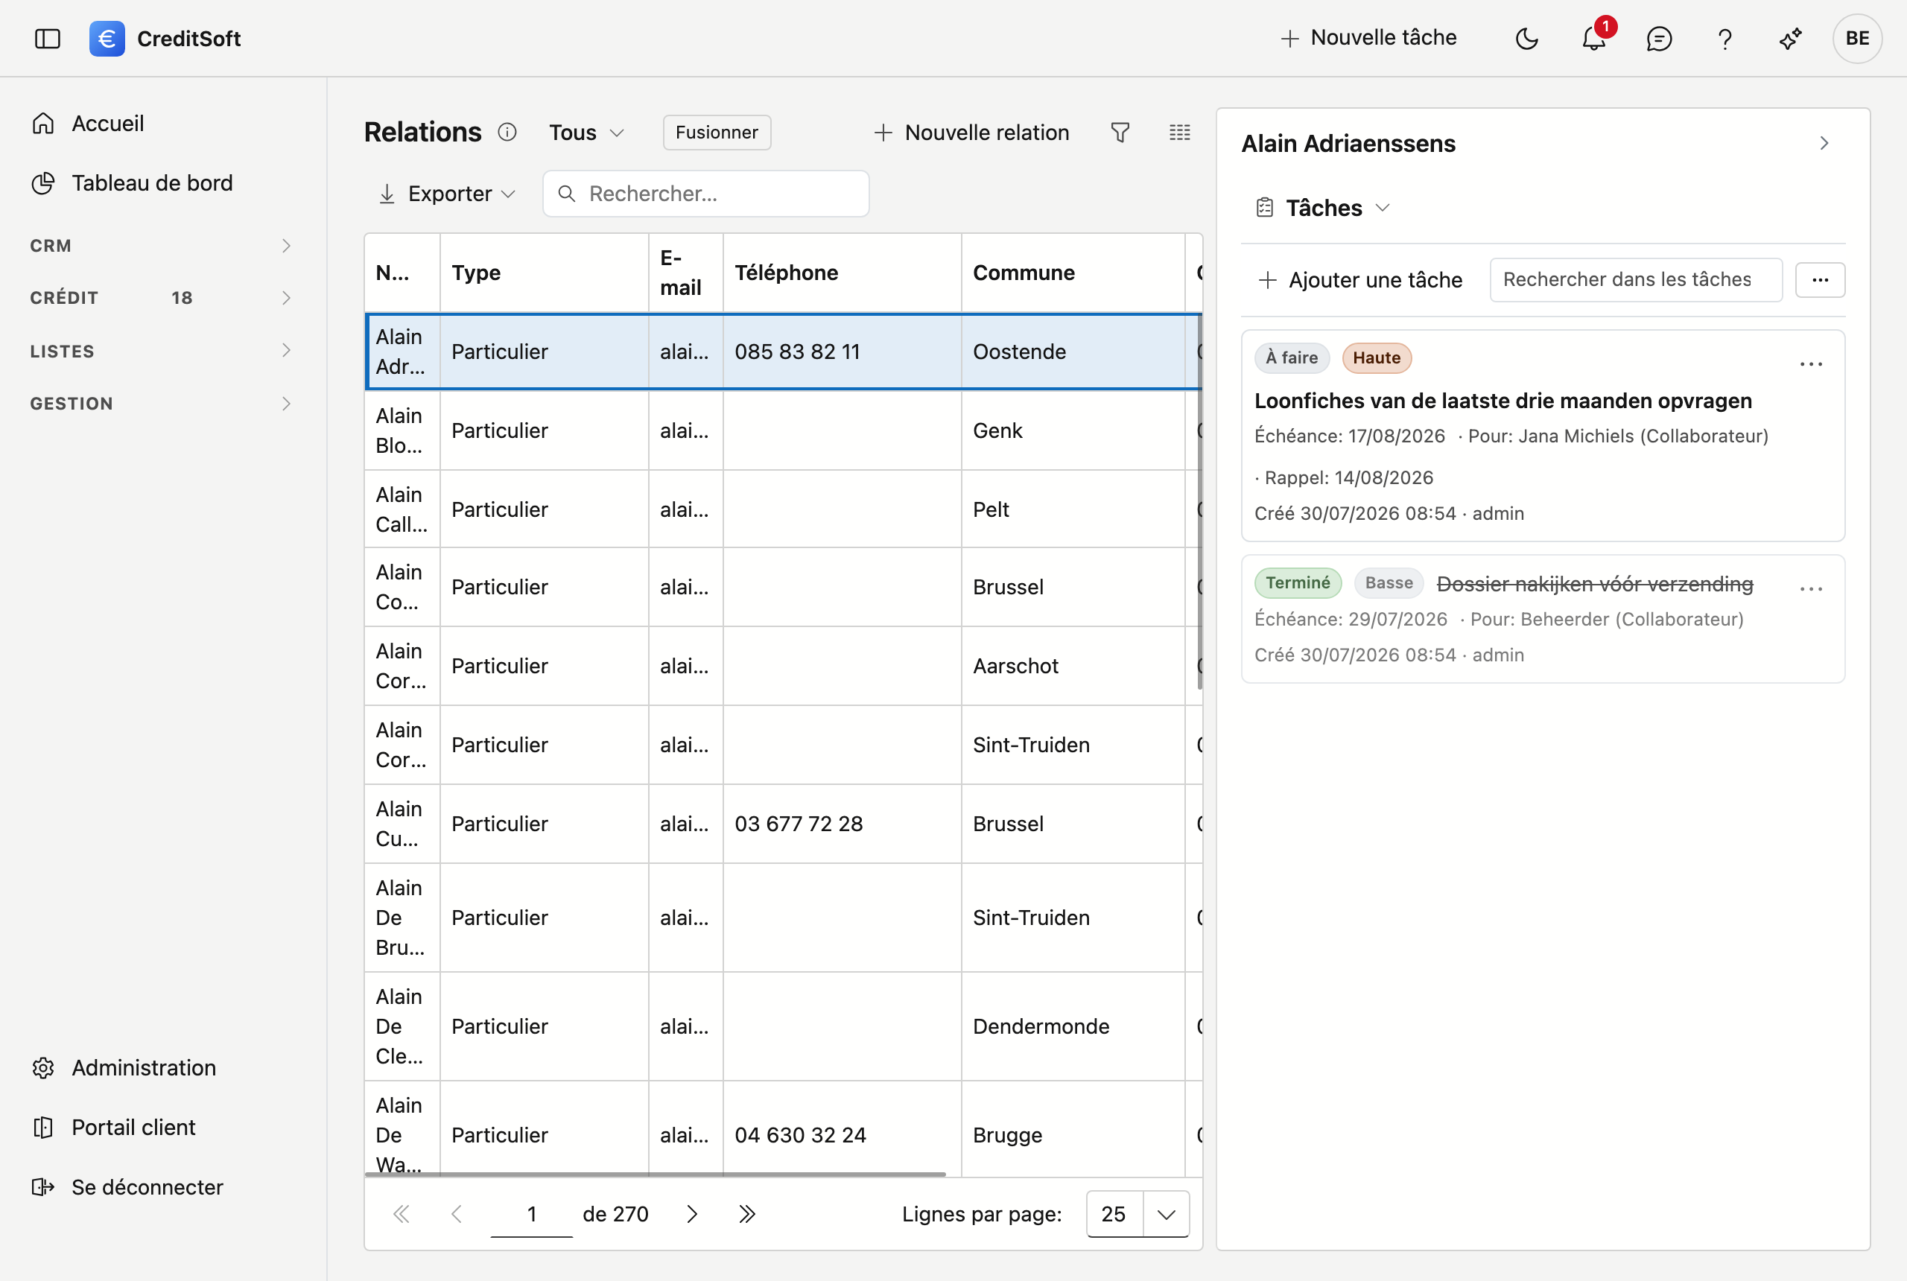Viewport: 1907px width, 1281px height.
Task: Open help question mark icon
Action: click(x=1724, y=39)
